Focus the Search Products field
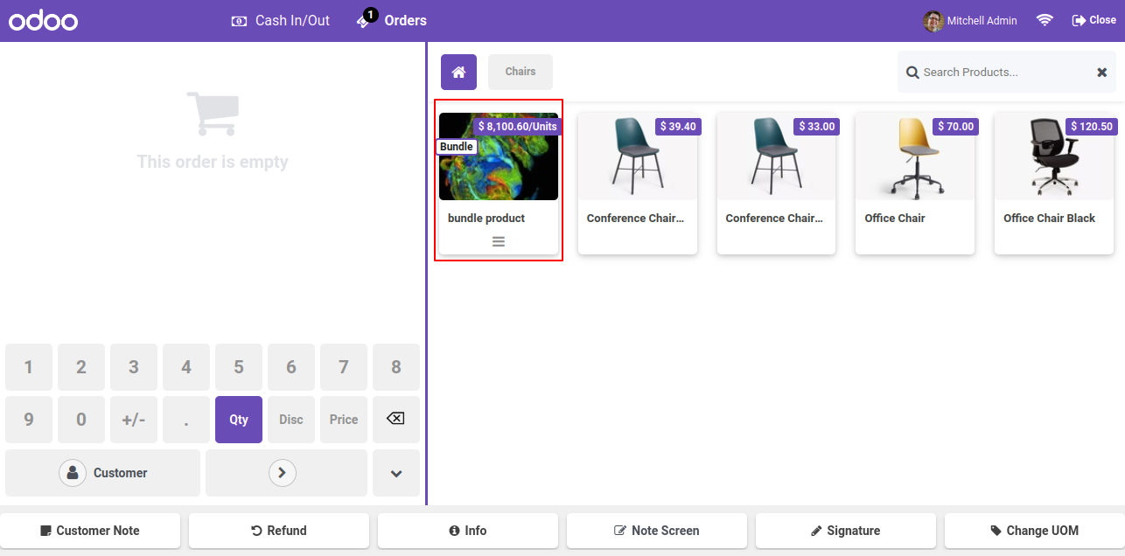The image size is (1125, 556). point(1006,73)
